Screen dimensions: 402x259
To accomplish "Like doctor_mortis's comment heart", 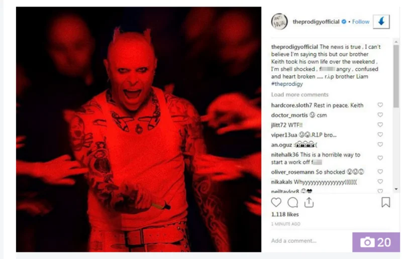I will 380,115.
